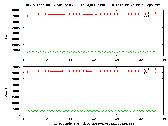Click the 20000 tick label in XL1 plot
Viewport: 168px width, 126px height.
(x=16, y=33)
